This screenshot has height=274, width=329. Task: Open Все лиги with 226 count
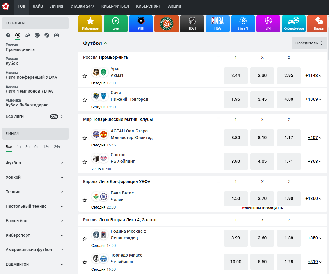coord(35,116)
